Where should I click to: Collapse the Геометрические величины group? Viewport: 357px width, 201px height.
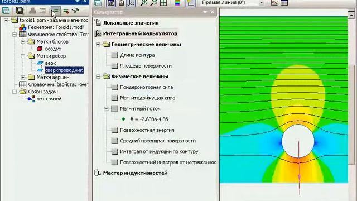click(98, 44)
